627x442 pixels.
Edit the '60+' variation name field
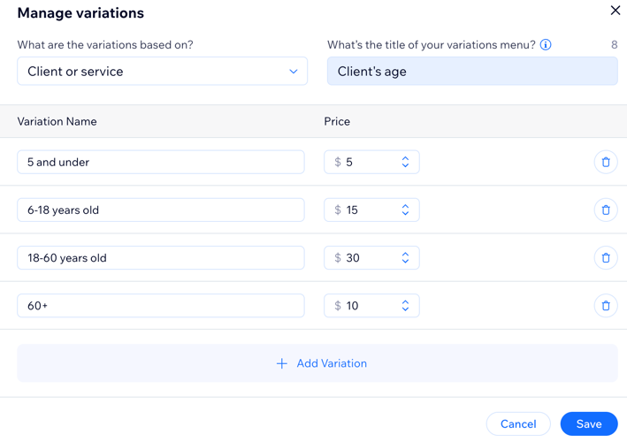click(x=161, y=306)
